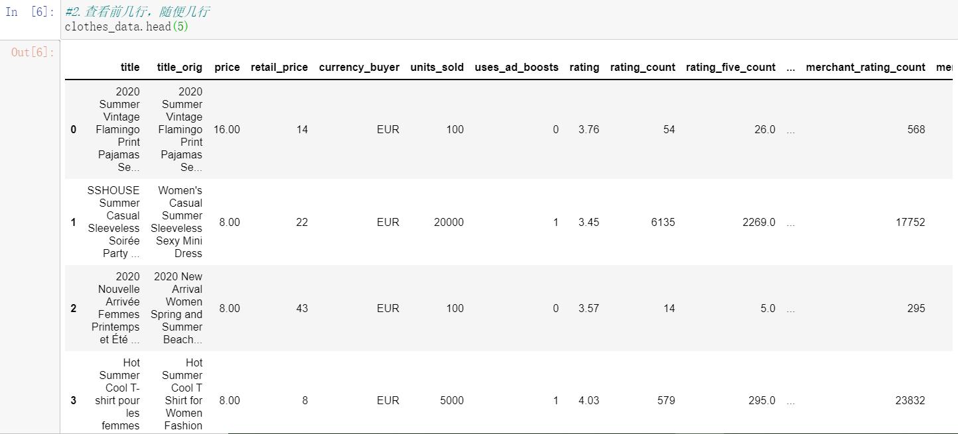Viewport: 958px width, 434px height.
Task: Click the 'title' column header
Action: tap(130, 68)
